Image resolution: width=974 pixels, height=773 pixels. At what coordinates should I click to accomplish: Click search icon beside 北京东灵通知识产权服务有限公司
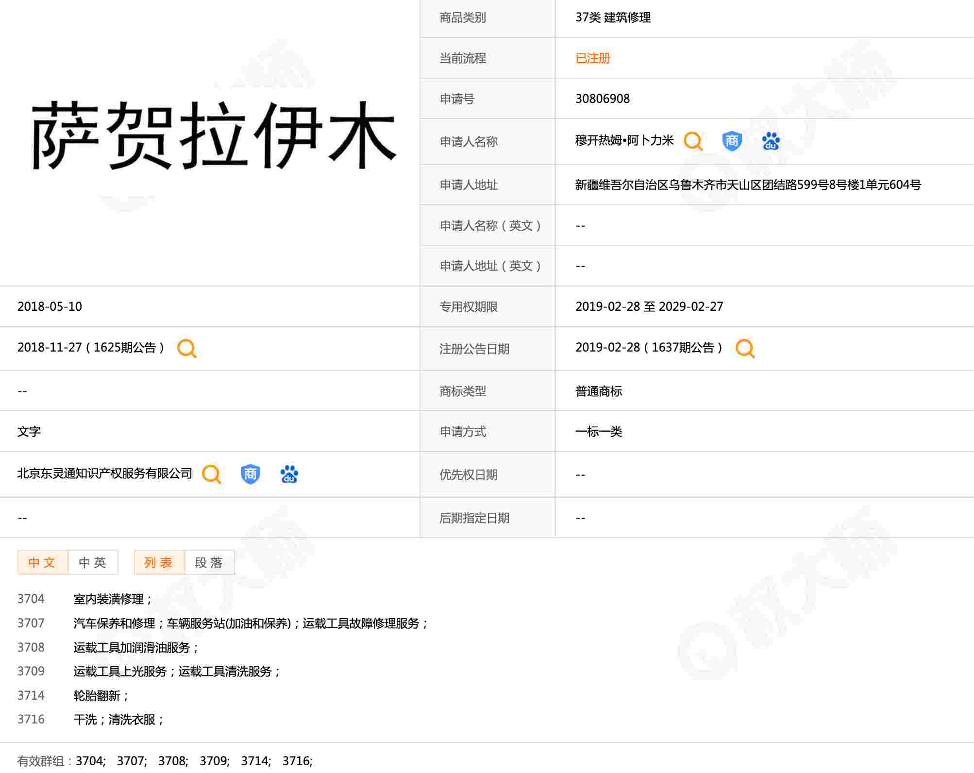click(x=211, y=474)
